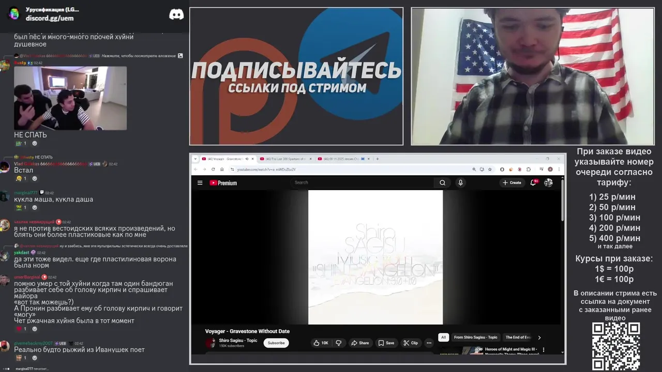
Task: Open menu for Heroes of Might and Magic video
Action: click(544, 350)
